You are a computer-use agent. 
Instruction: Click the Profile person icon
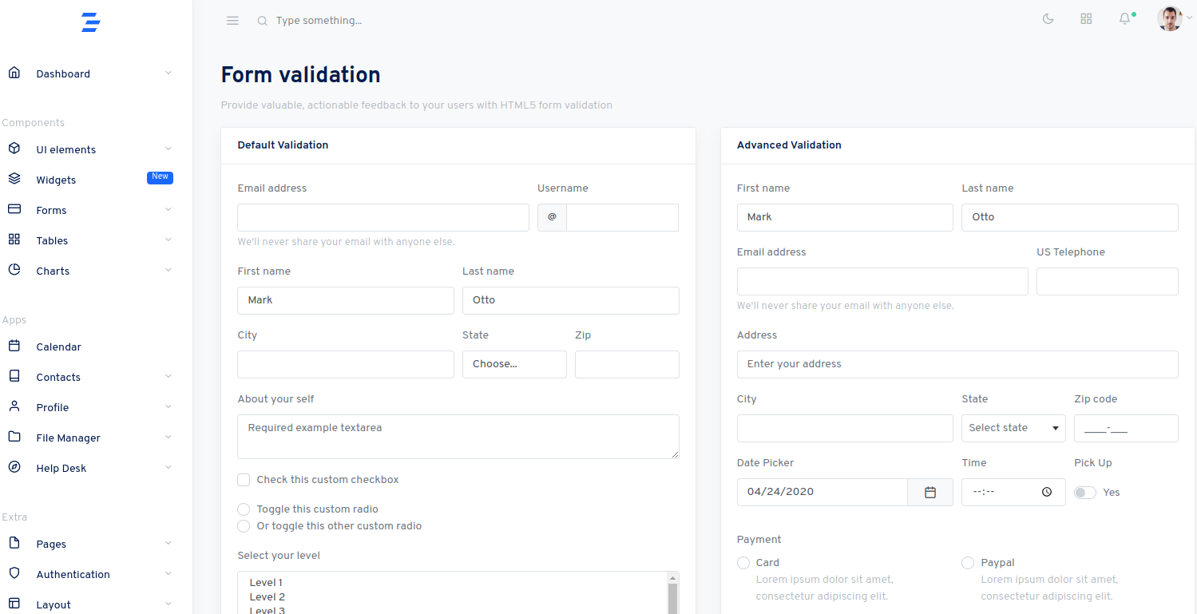click(14, 406)
